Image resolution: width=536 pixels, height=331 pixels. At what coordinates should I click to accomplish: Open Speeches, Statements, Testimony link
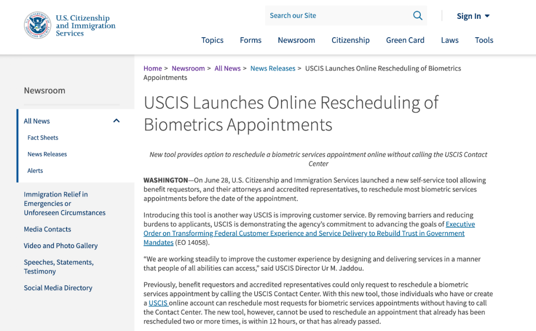(59, 266)
